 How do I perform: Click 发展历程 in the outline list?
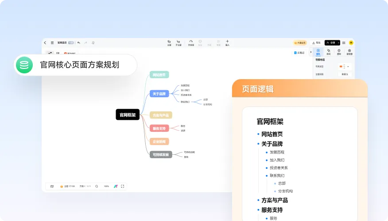click(x=277, y=152)
